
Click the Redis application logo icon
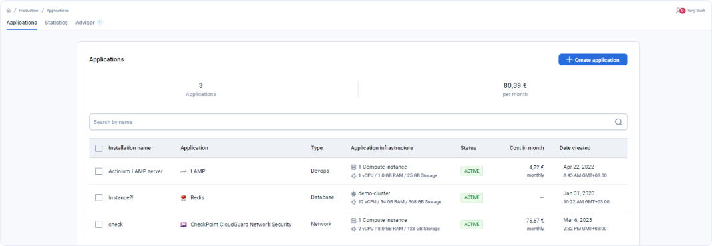pos(184,198)
